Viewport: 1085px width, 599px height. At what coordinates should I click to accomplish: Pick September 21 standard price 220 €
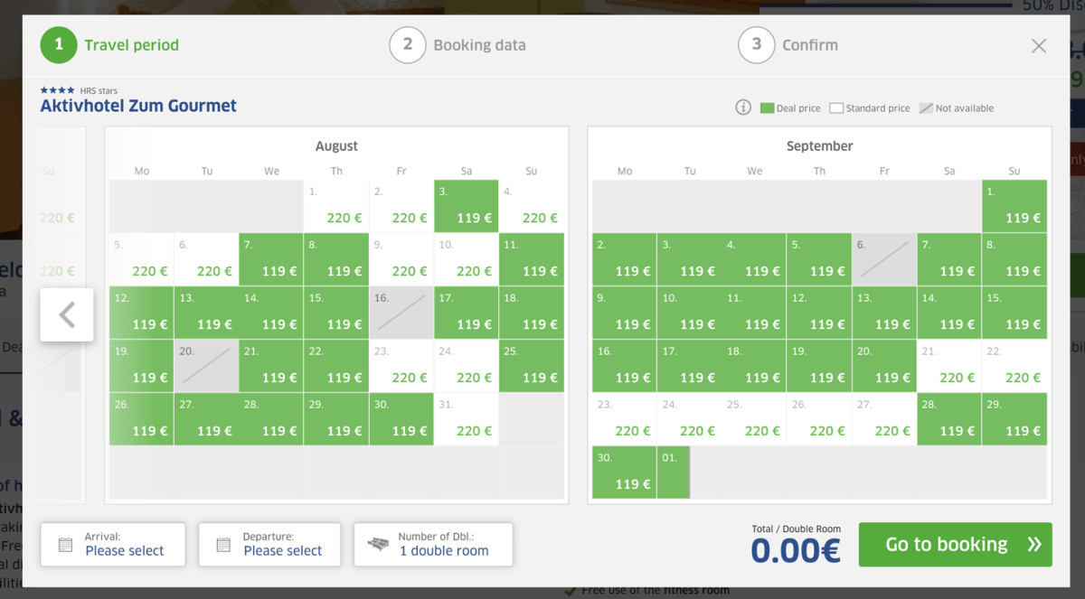coord(949,366)
